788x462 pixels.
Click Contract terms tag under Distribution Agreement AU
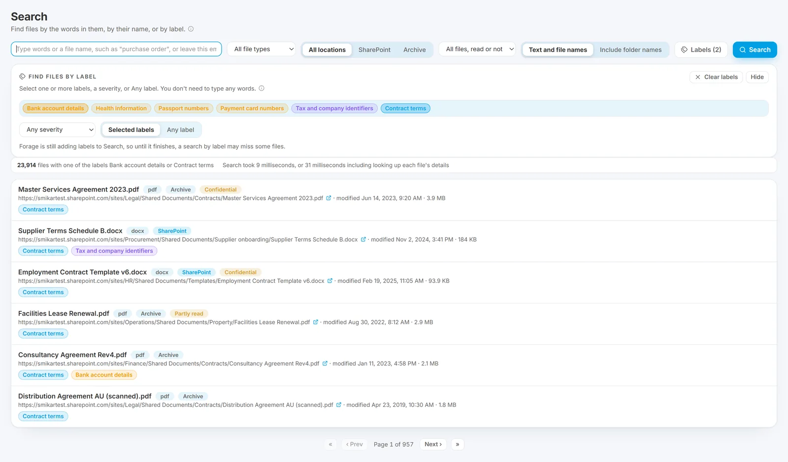(43, 416)
